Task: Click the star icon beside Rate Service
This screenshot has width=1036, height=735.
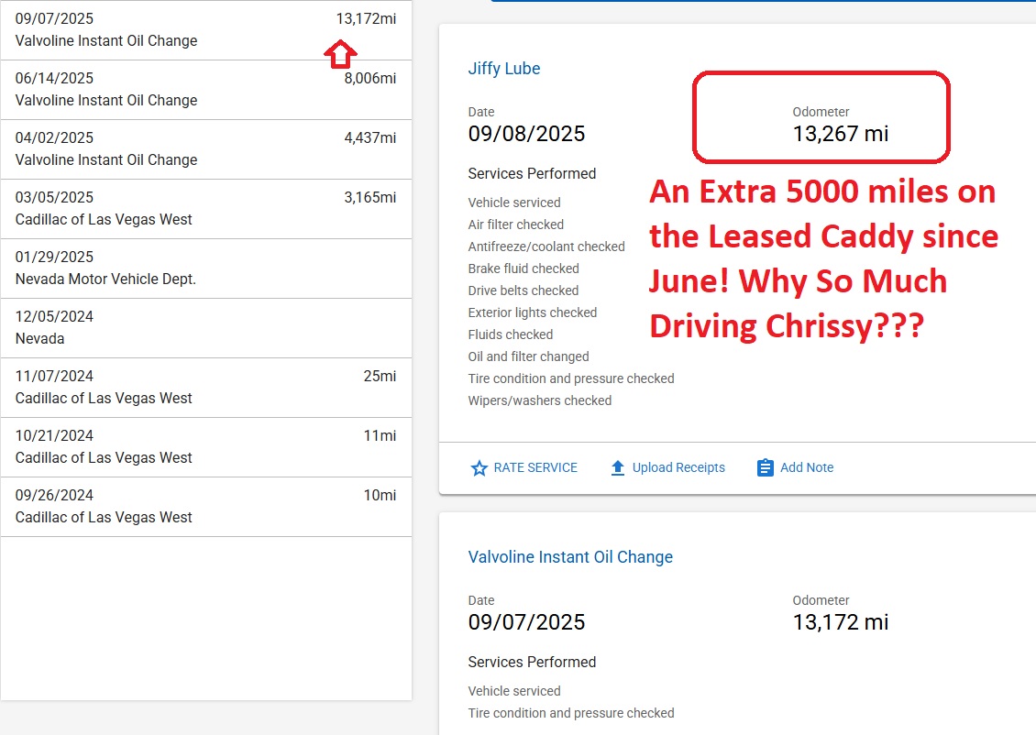Action: (x=479, y=468)
